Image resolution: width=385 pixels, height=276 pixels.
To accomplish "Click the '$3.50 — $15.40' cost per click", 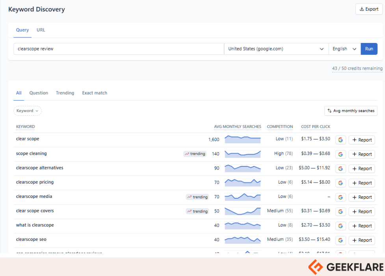I will click(314, 239).
